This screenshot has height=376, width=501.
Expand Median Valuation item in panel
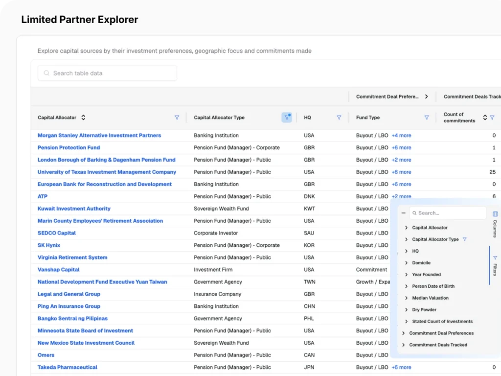406,298
